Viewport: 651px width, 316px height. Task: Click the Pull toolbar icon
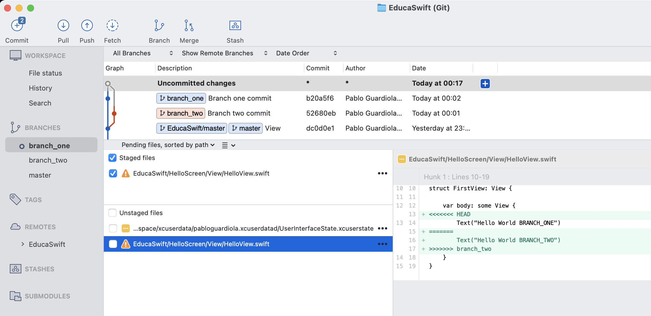(63, 26)
